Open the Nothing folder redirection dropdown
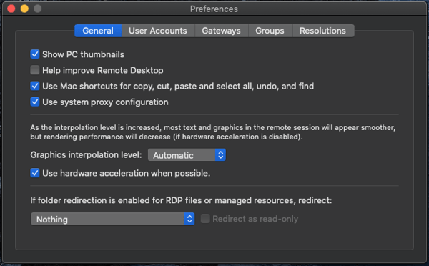The height and width of the screenshot is (266, 429). 112,219
